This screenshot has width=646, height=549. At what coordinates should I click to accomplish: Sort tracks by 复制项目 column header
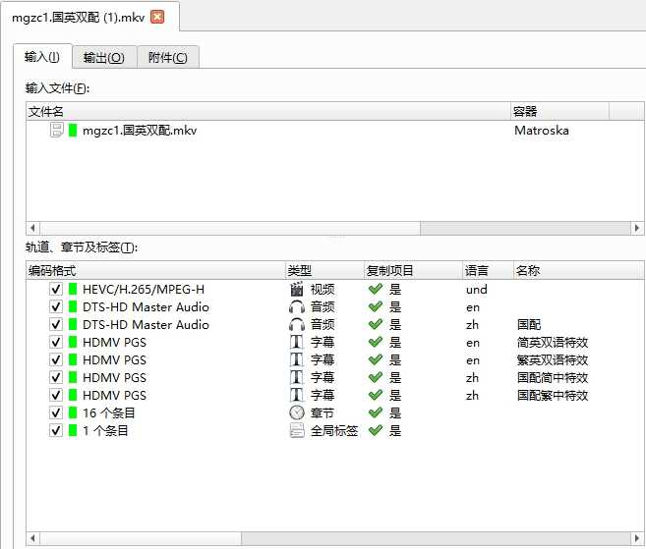[413, 270]
